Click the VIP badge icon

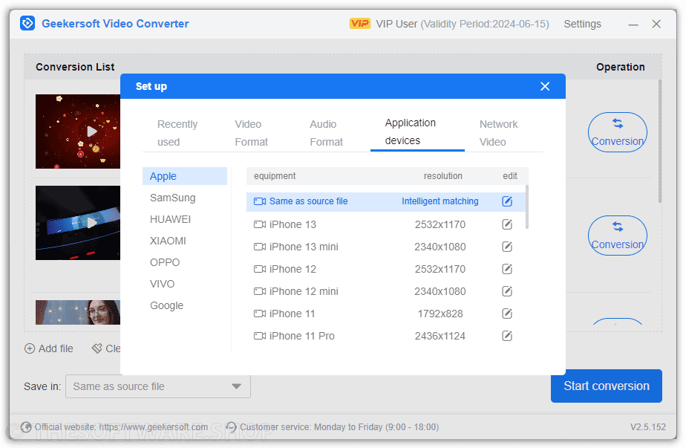[x=359, y=24]
